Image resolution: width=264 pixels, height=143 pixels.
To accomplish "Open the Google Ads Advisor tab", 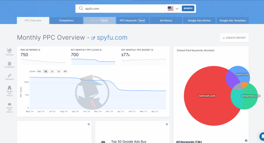I will 199,21.
